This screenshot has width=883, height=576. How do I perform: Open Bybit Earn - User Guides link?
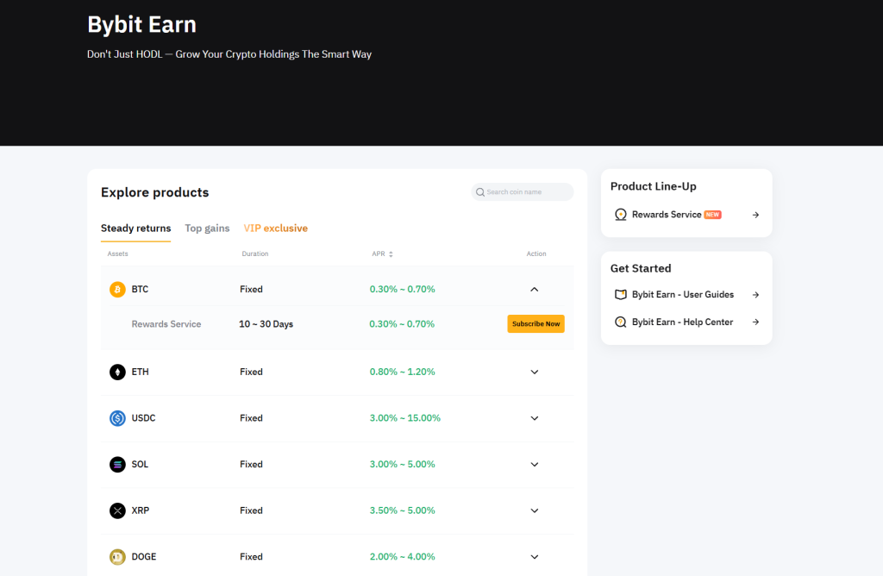click(x=686, y=295)
